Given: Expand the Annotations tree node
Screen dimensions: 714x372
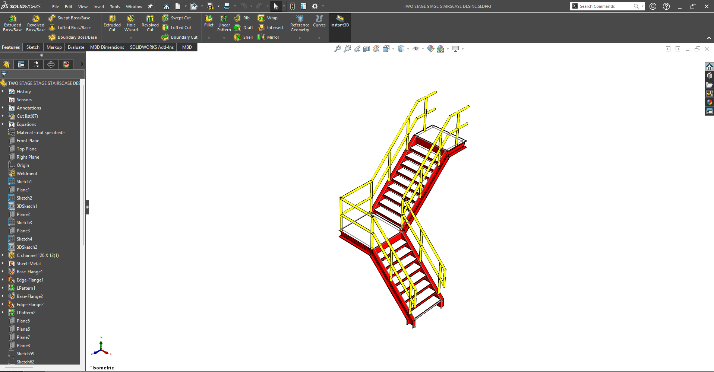Looking at the screenshot, I should 3,108.
